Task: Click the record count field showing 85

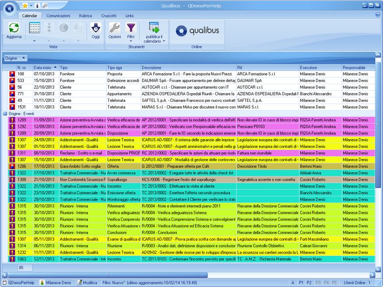Action: click(x=25, y=267)
